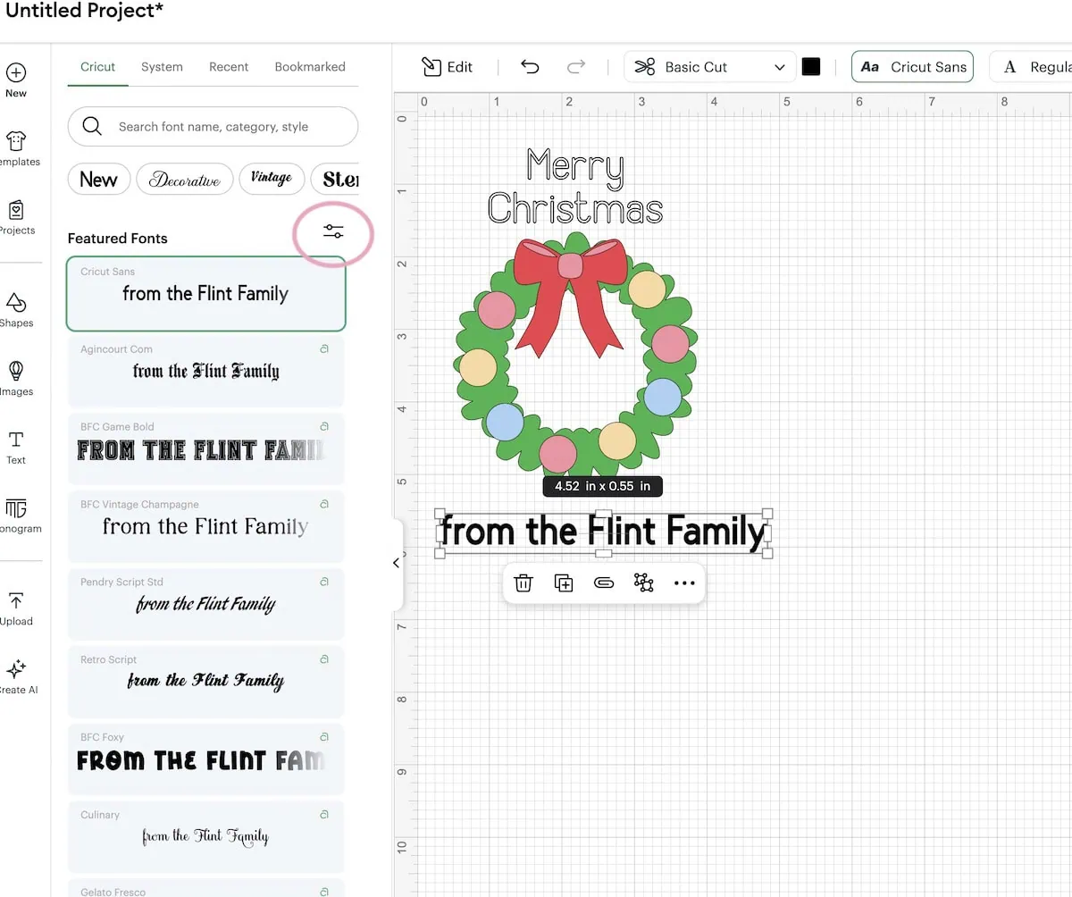Open the Upload panel
The width and height of the screenshot is (1072, 897).
16,608
